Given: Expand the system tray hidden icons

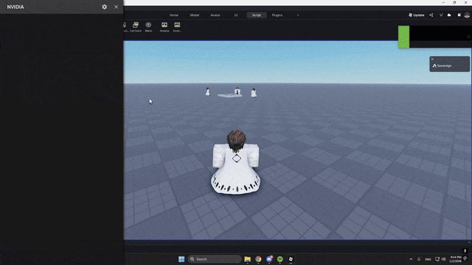Looking at the screenshot, I should (x=411, y=259).
